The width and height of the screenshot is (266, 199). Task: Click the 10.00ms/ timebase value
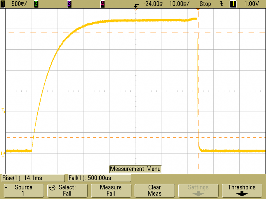(179, 4)
